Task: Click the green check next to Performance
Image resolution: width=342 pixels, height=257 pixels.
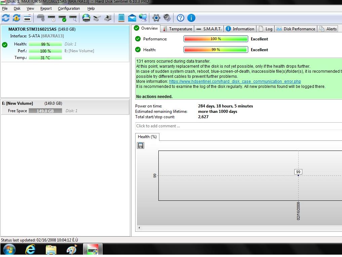Action: [138, 39]
